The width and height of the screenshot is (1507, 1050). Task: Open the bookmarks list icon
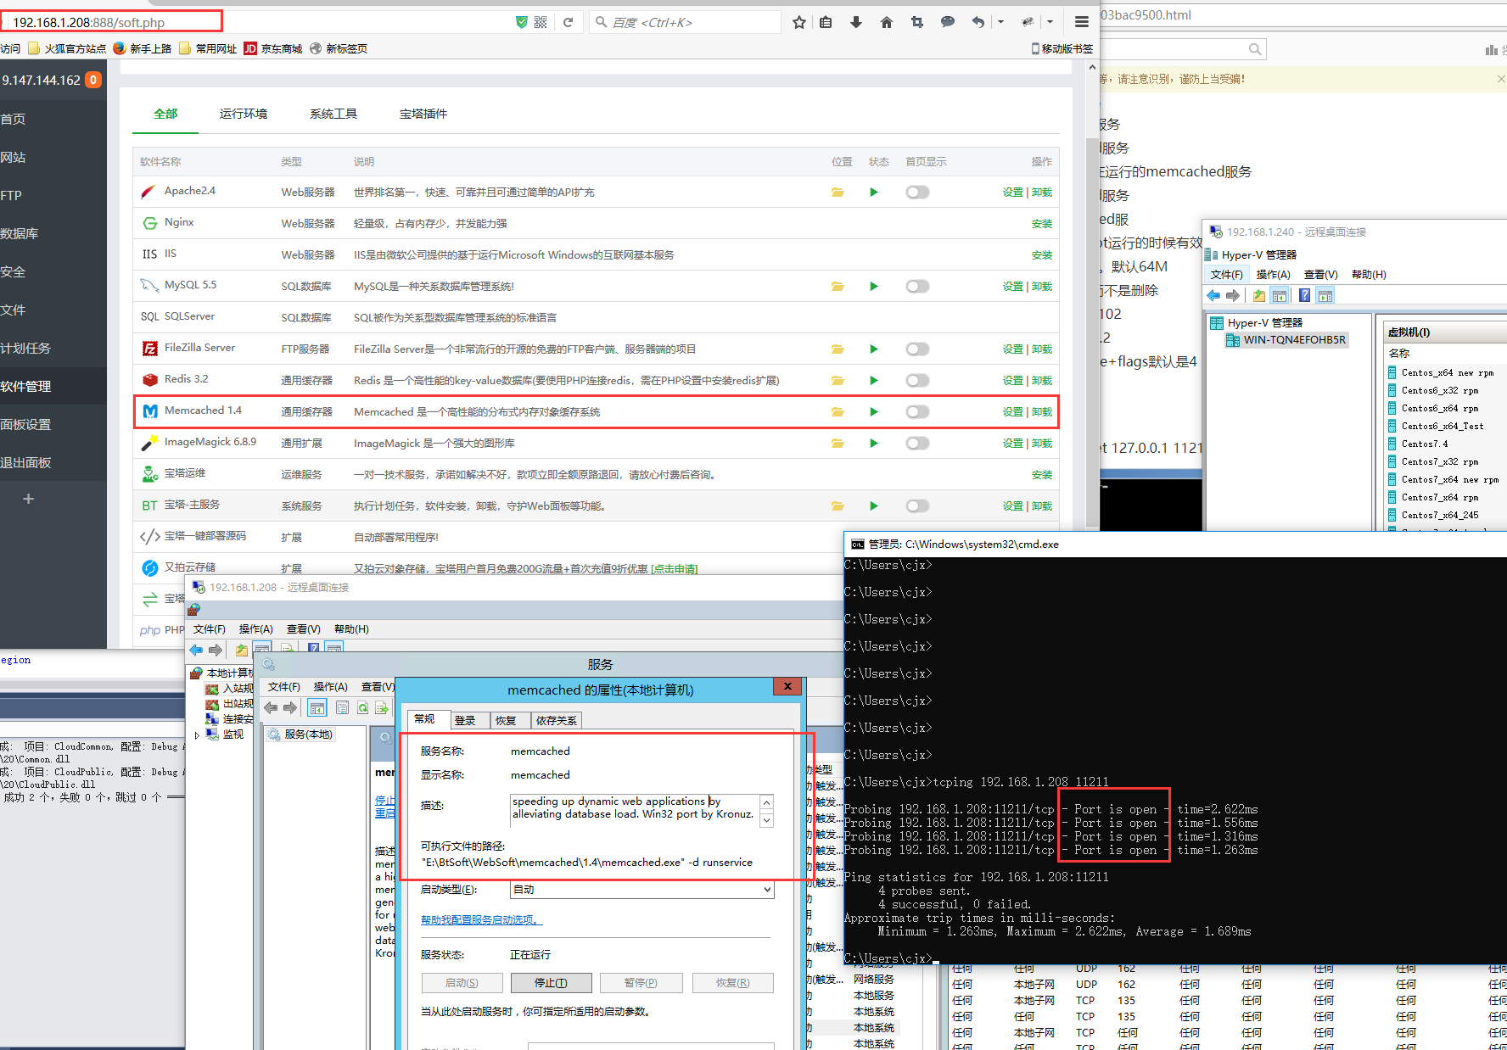(826, 22)
